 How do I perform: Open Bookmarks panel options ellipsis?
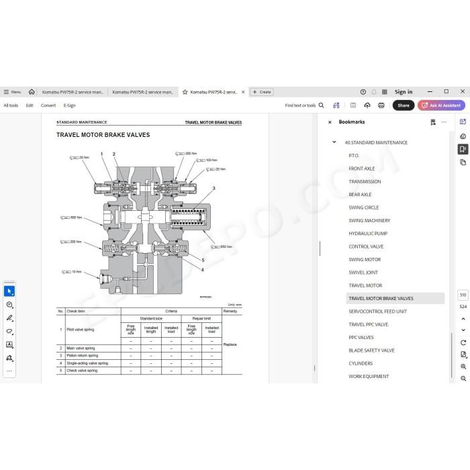pos(444,122)
